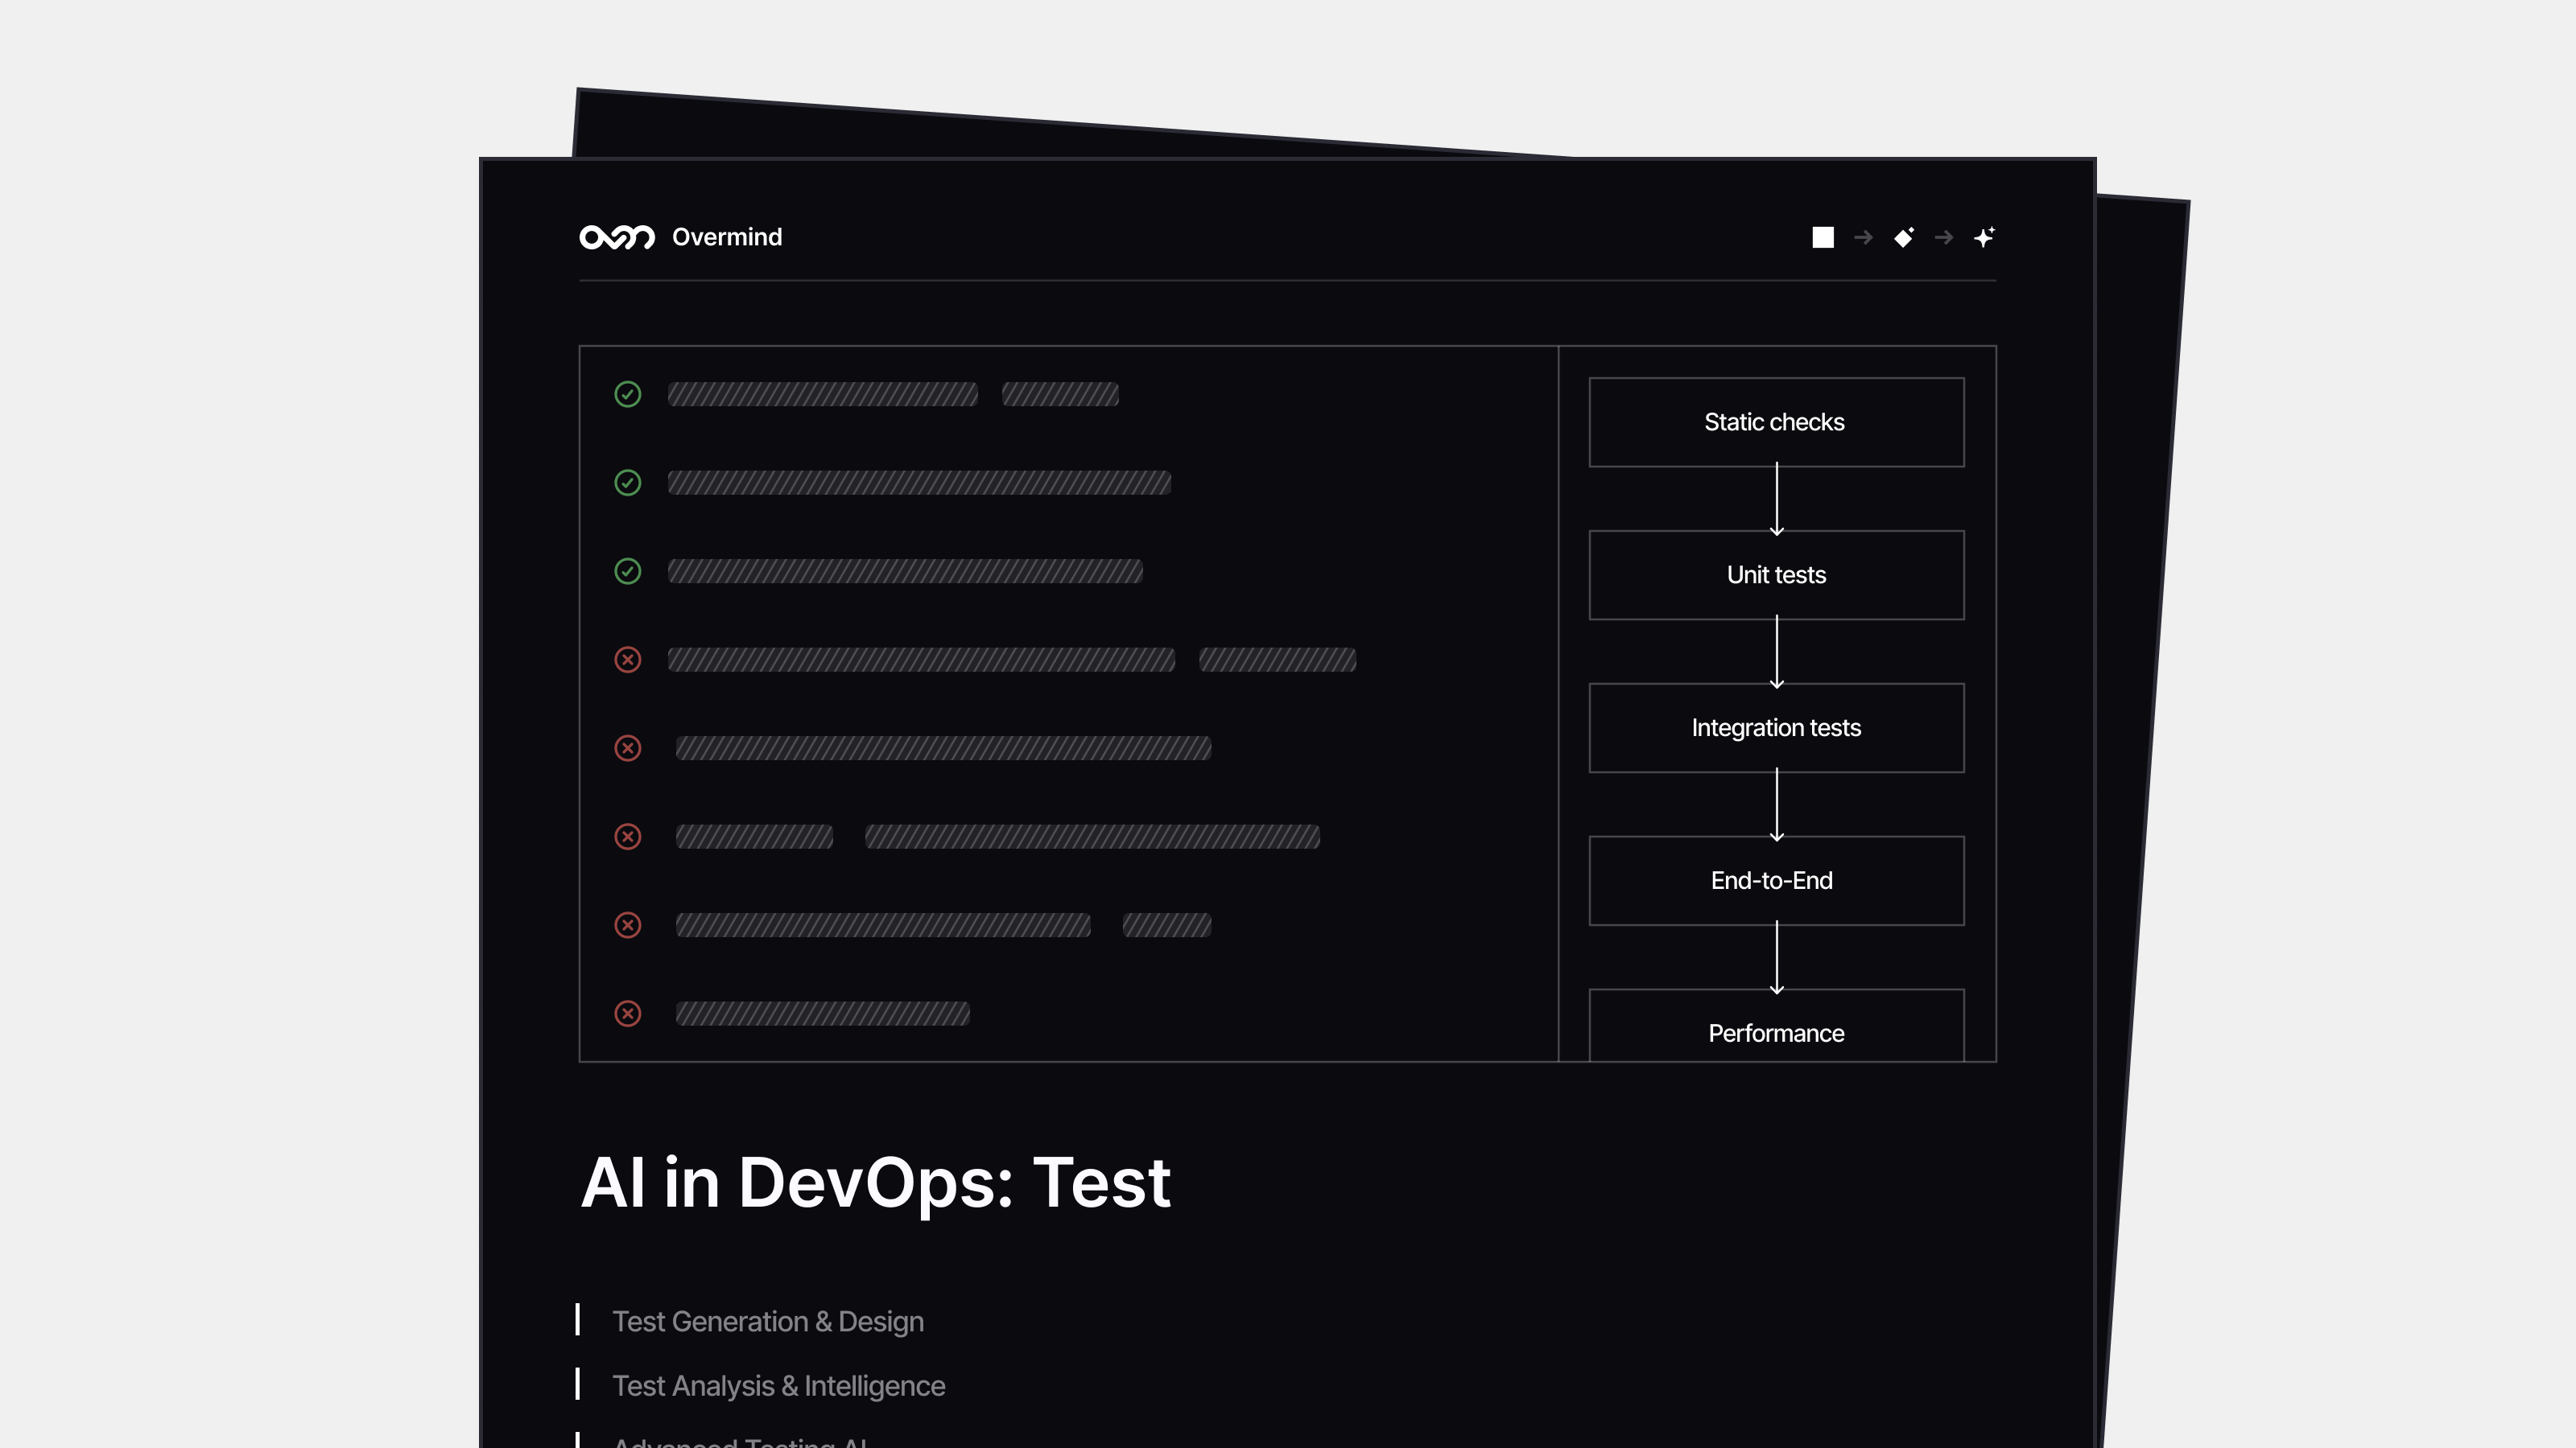Click the first arrow icon between square and diamond

tap(1863, 237)
